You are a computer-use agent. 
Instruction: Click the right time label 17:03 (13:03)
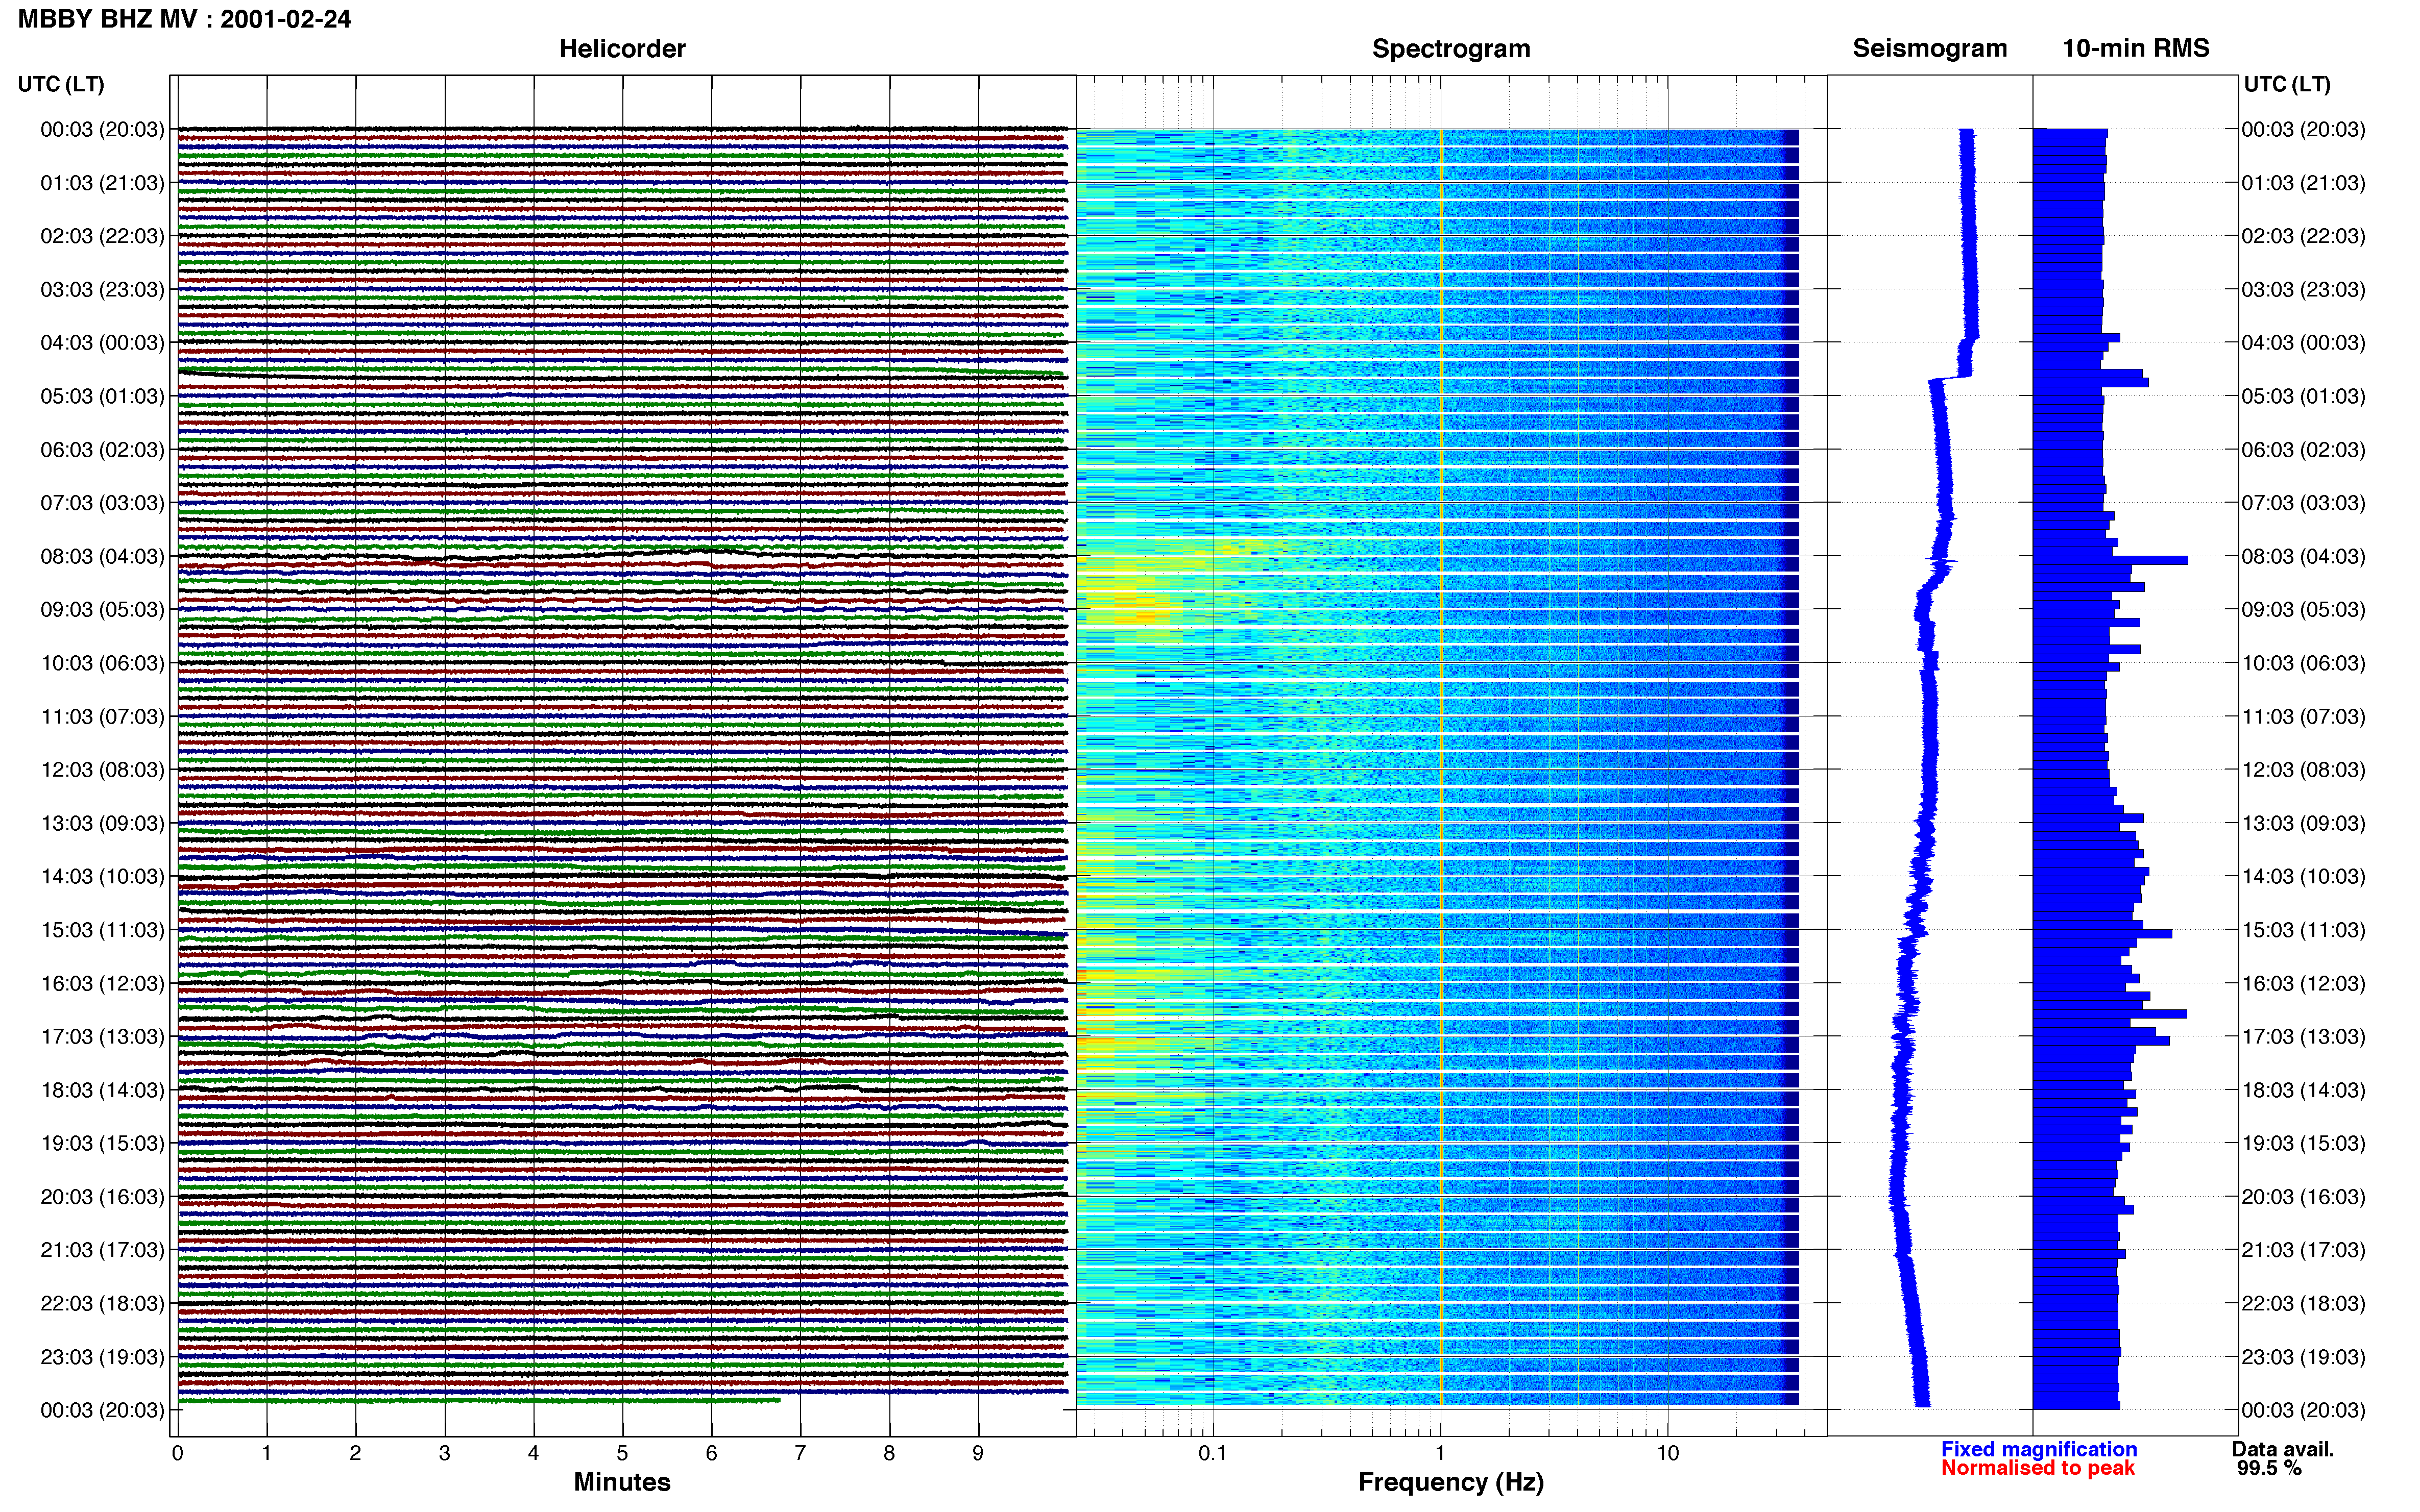click(2303, 1037)
